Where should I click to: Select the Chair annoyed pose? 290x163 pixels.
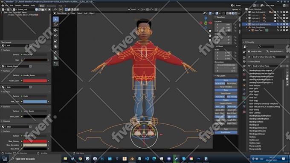255,86
